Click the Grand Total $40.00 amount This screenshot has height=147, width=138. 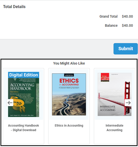tap(127, 16)
